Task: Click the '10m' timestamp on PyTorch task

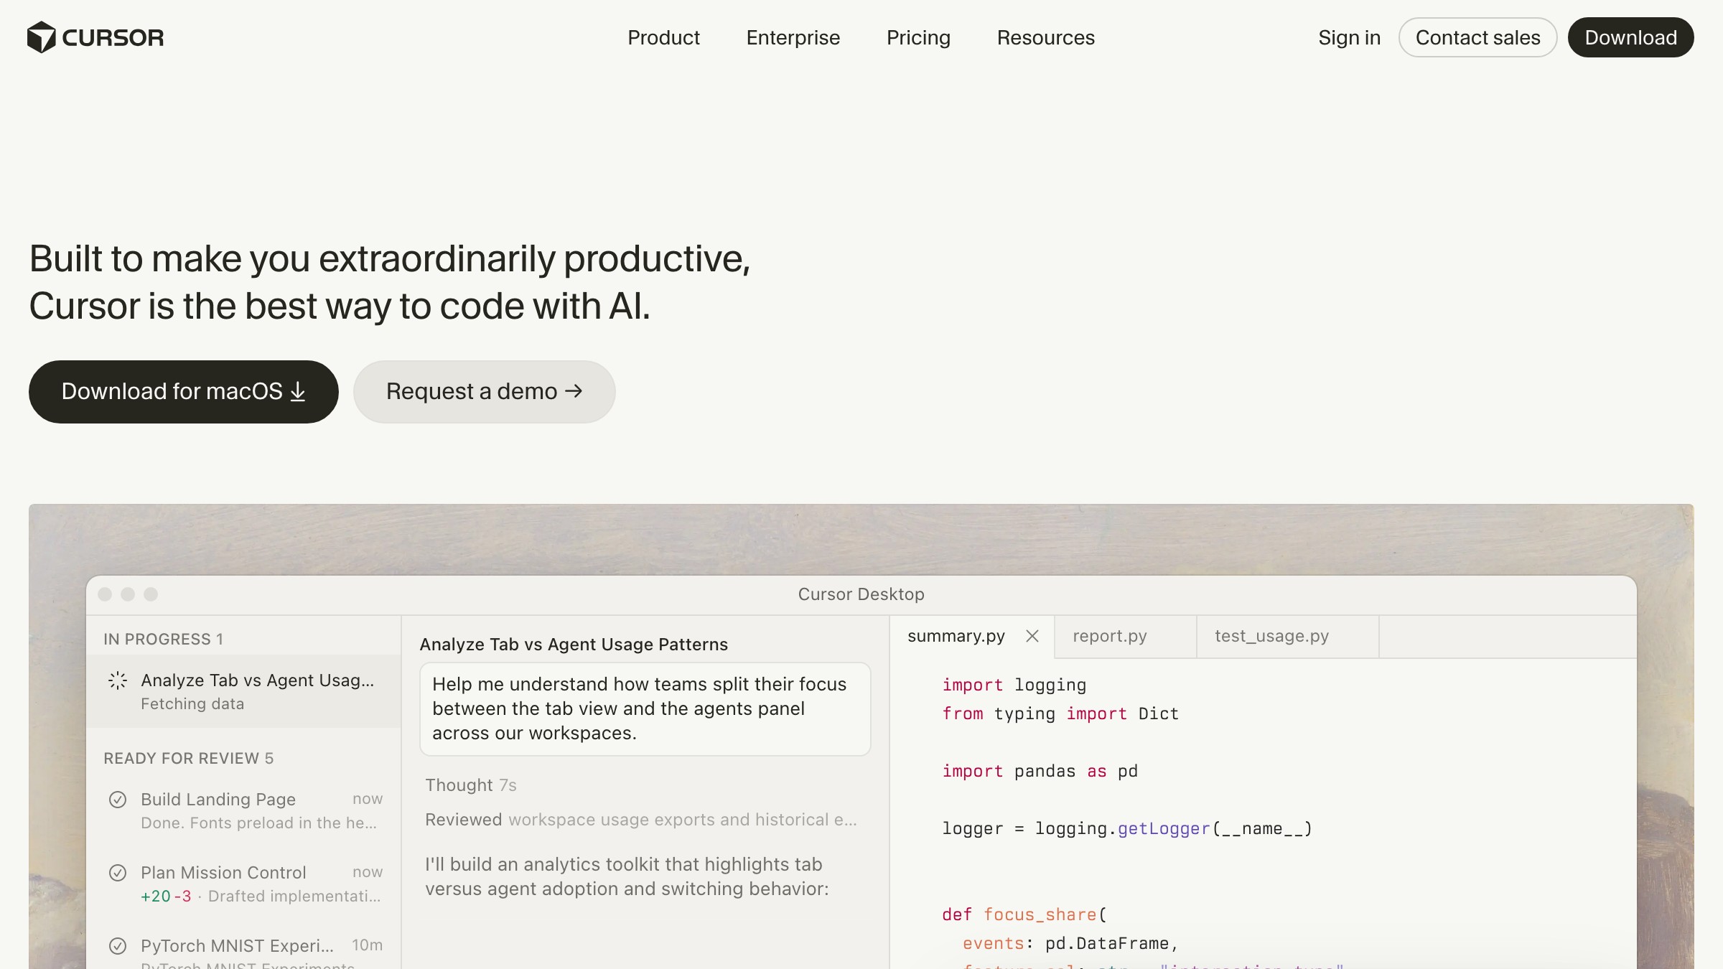Action: 367,945
